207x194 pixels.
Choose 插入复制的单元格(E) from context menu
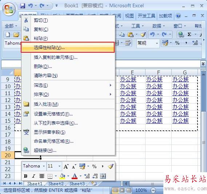click(x=68, y=57)
